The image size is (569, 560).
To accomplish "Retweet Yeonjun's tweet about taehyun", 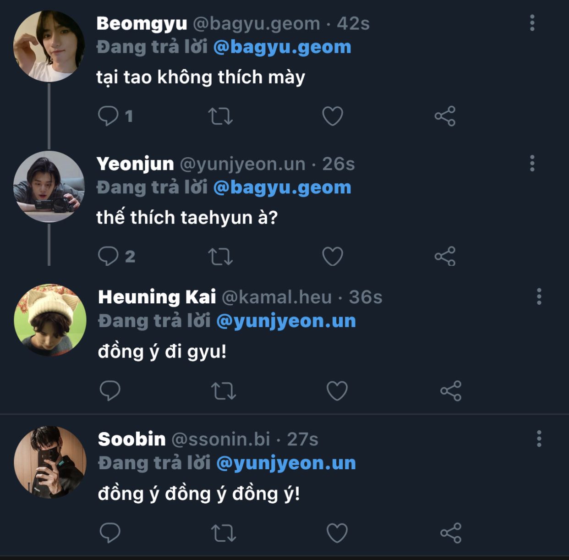I will tap(220, 256).
